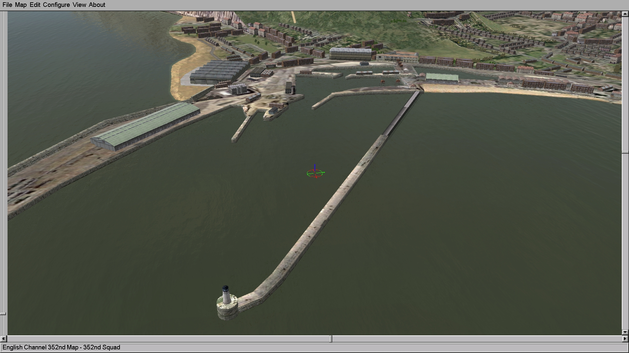
Task: Select the dark multi-roof hangar building
Action: tap(219, 72)
